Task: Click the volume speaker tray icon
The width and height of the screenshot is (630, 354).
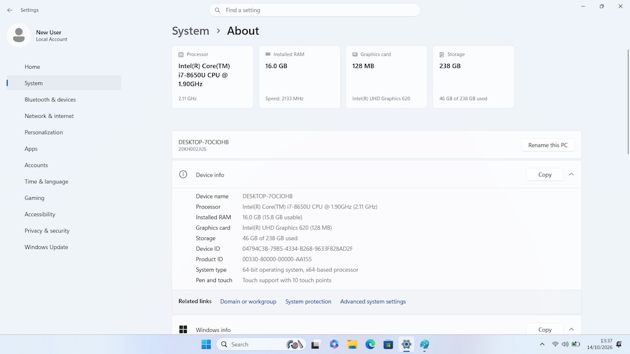Action: tap(565, 344)
